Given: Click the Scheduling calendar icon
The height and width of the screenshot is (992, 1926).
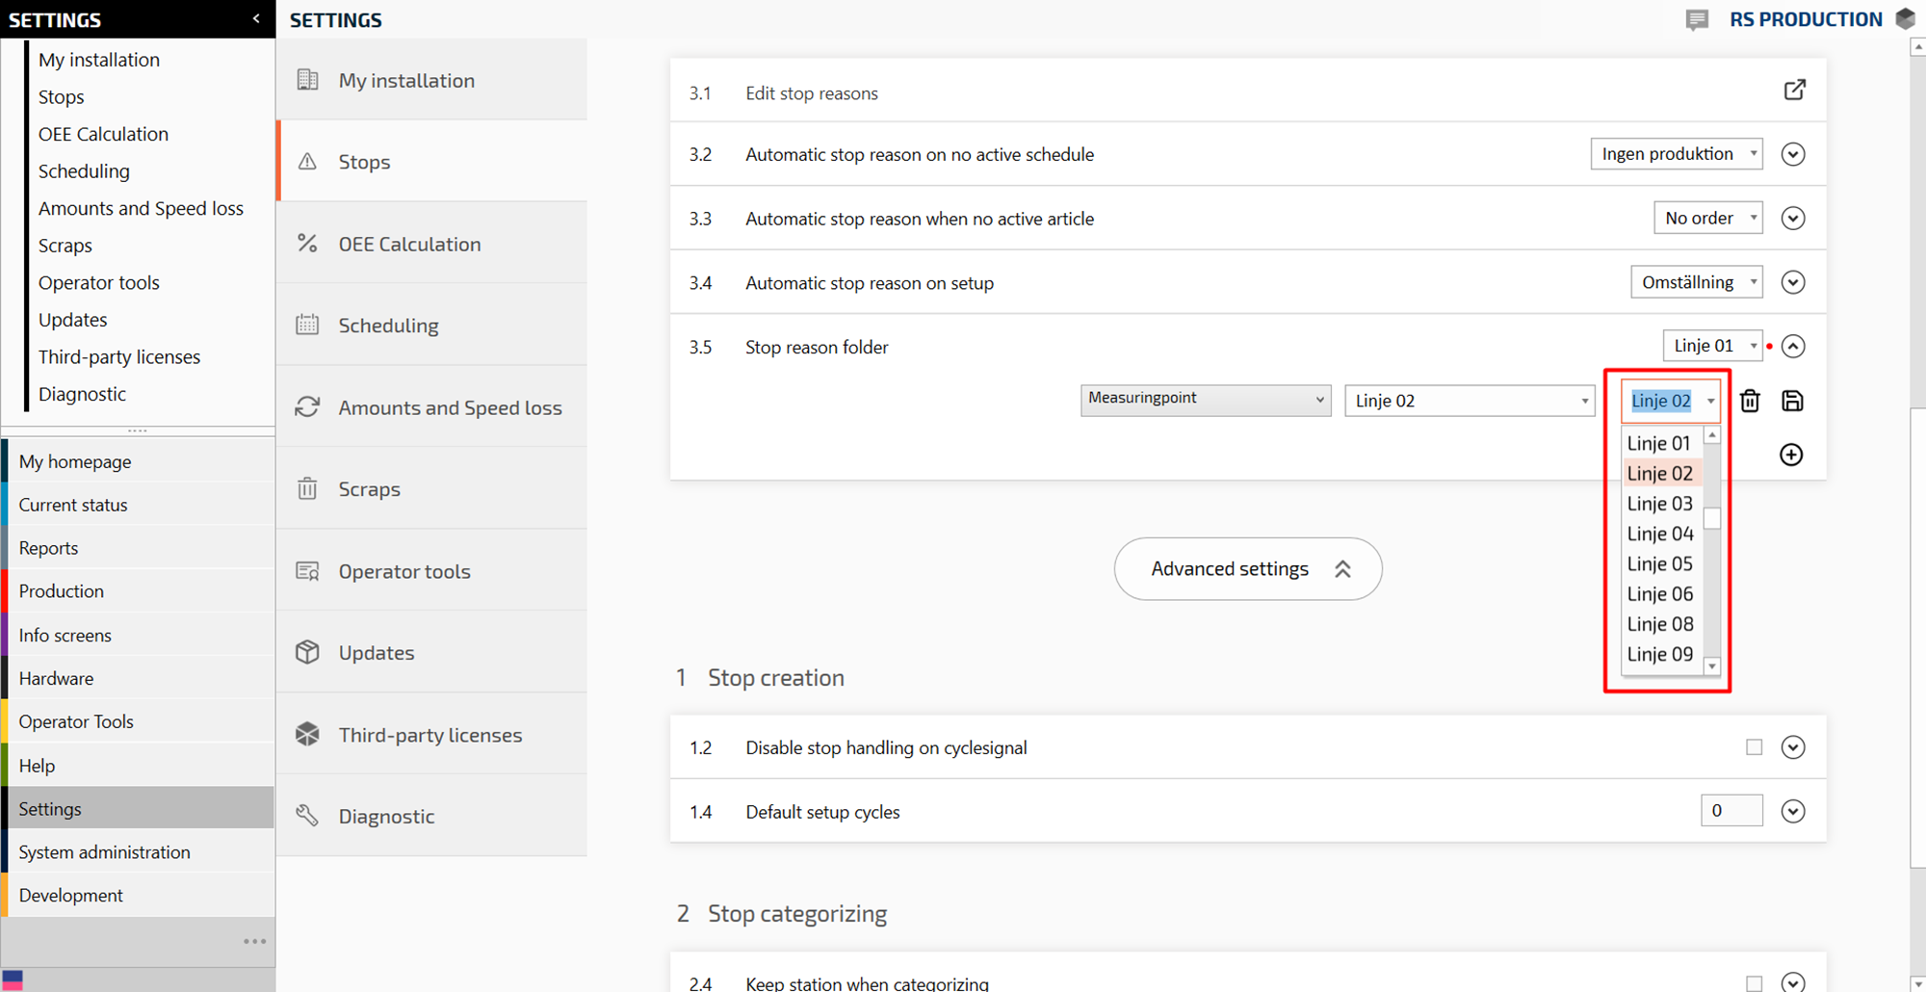Looking at the screenshot, I should tap(307, 325).
